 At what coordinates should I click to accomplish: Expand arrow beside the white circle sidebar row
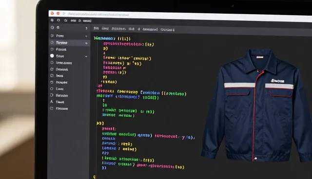coord(86,56)
